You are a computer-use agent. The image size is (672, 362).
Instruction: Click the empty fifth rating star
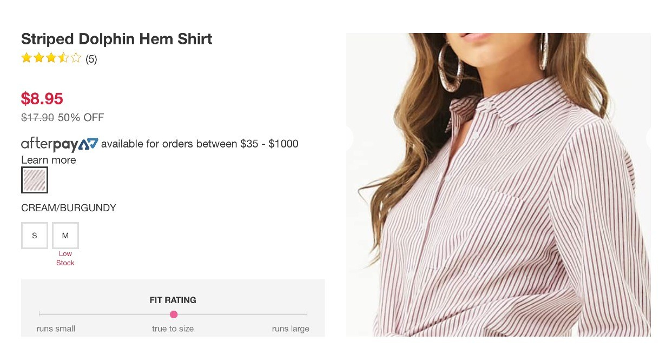pyautogui.click(x=76, y=58)
